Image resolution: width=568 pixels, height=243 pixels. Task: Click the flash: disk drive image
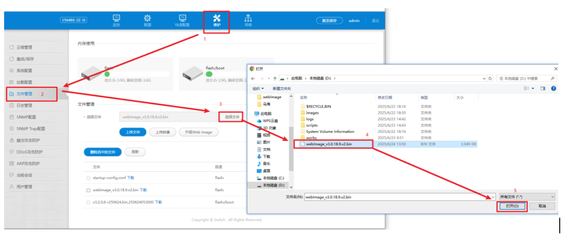click(x=92, y=73)
